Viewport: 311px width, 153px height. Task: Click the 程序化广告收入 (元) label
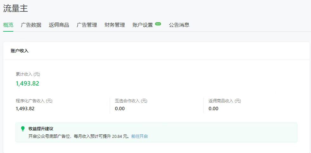click(34, 101)
